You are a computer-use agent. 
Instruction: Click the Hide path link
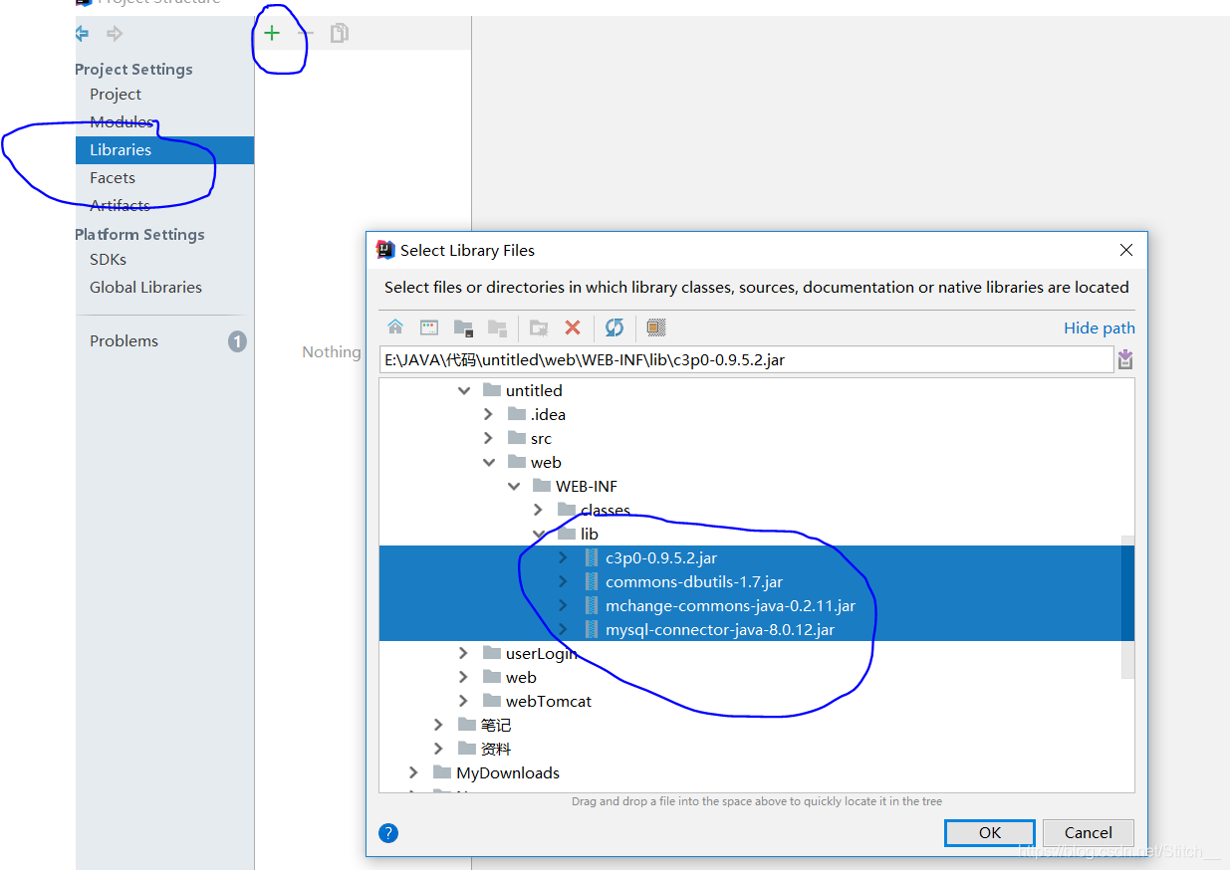[x=1100, y=327]
